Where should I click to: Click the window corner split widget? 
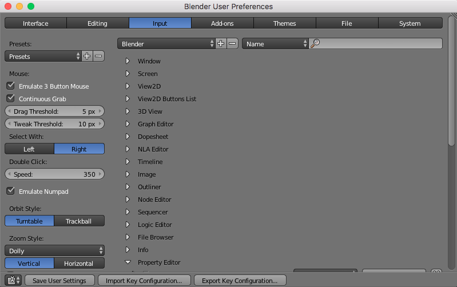pos(454,15)
